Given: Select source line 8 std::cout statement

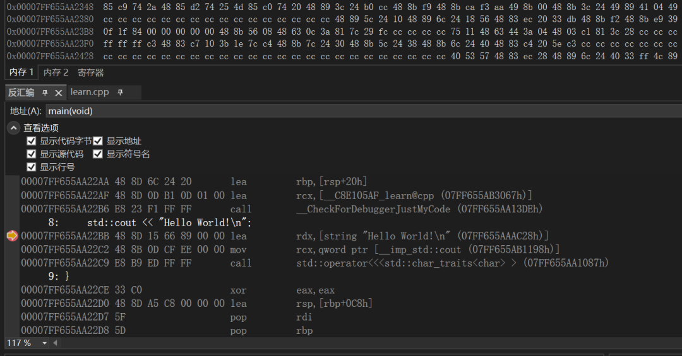Looking at the screenshot, I should (x=150, y=222).
